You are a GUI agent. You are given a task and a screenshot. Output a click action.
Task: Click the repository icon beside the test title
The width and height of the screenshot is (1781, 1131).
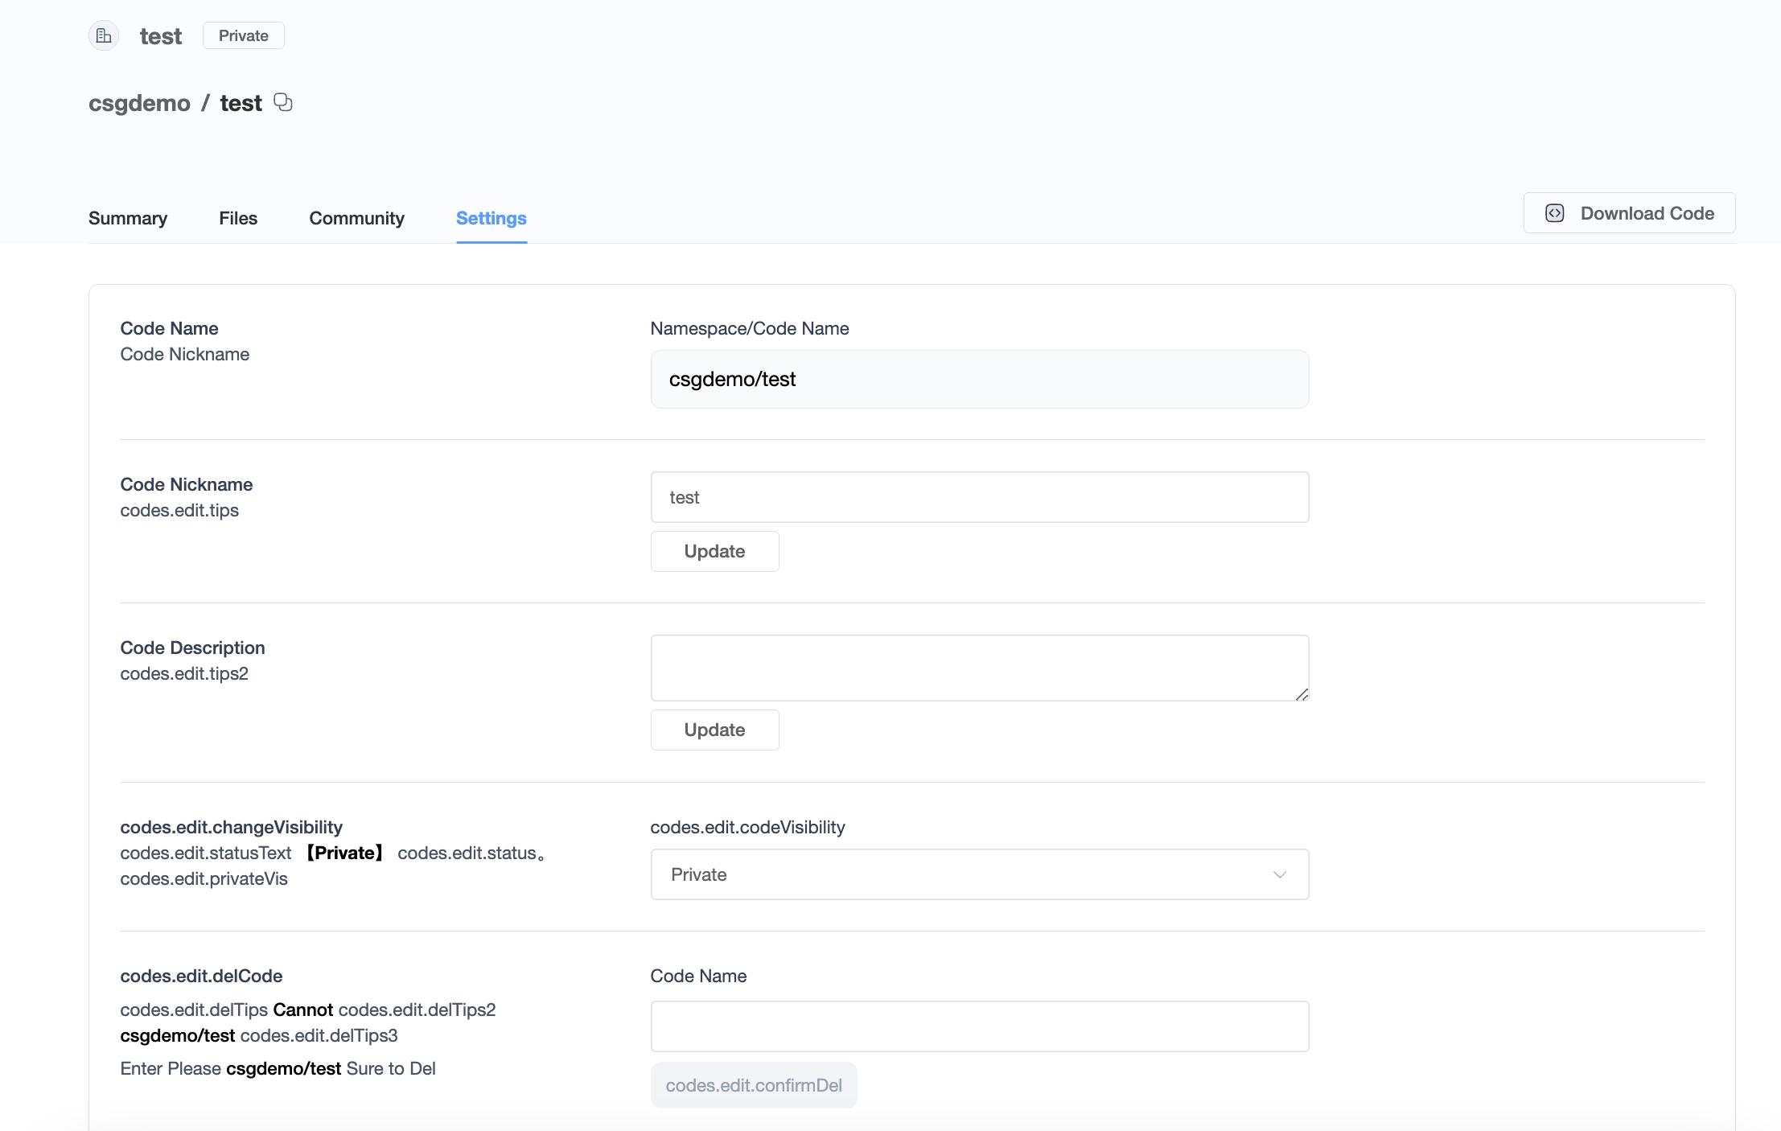tap(103, 35)
